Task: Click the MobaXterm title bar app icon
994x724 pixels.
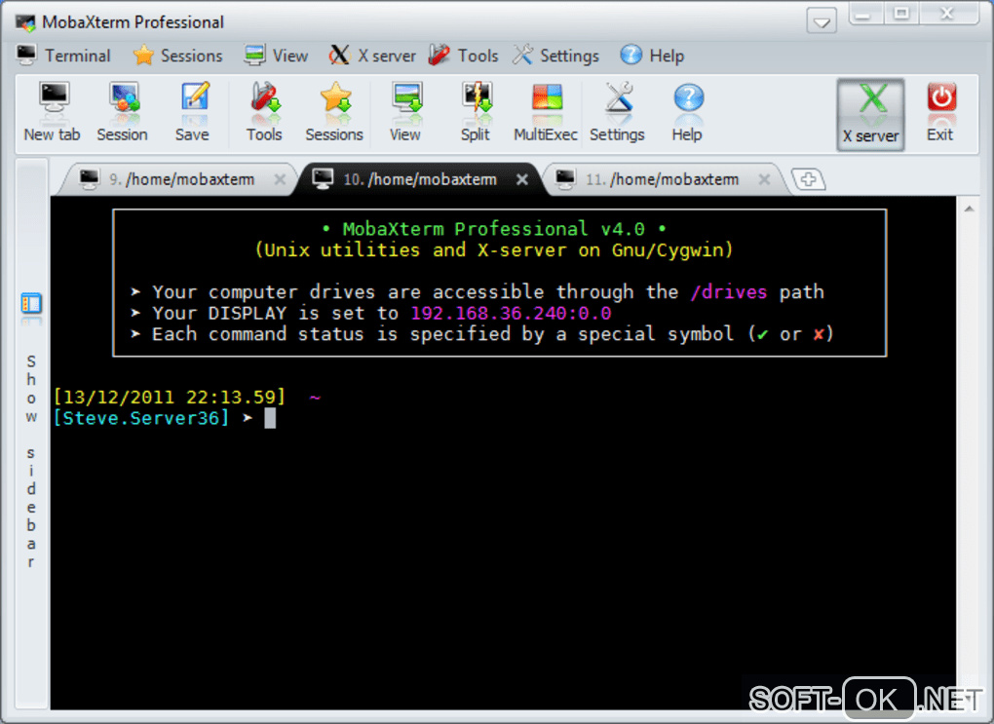Action: [26, 22]
